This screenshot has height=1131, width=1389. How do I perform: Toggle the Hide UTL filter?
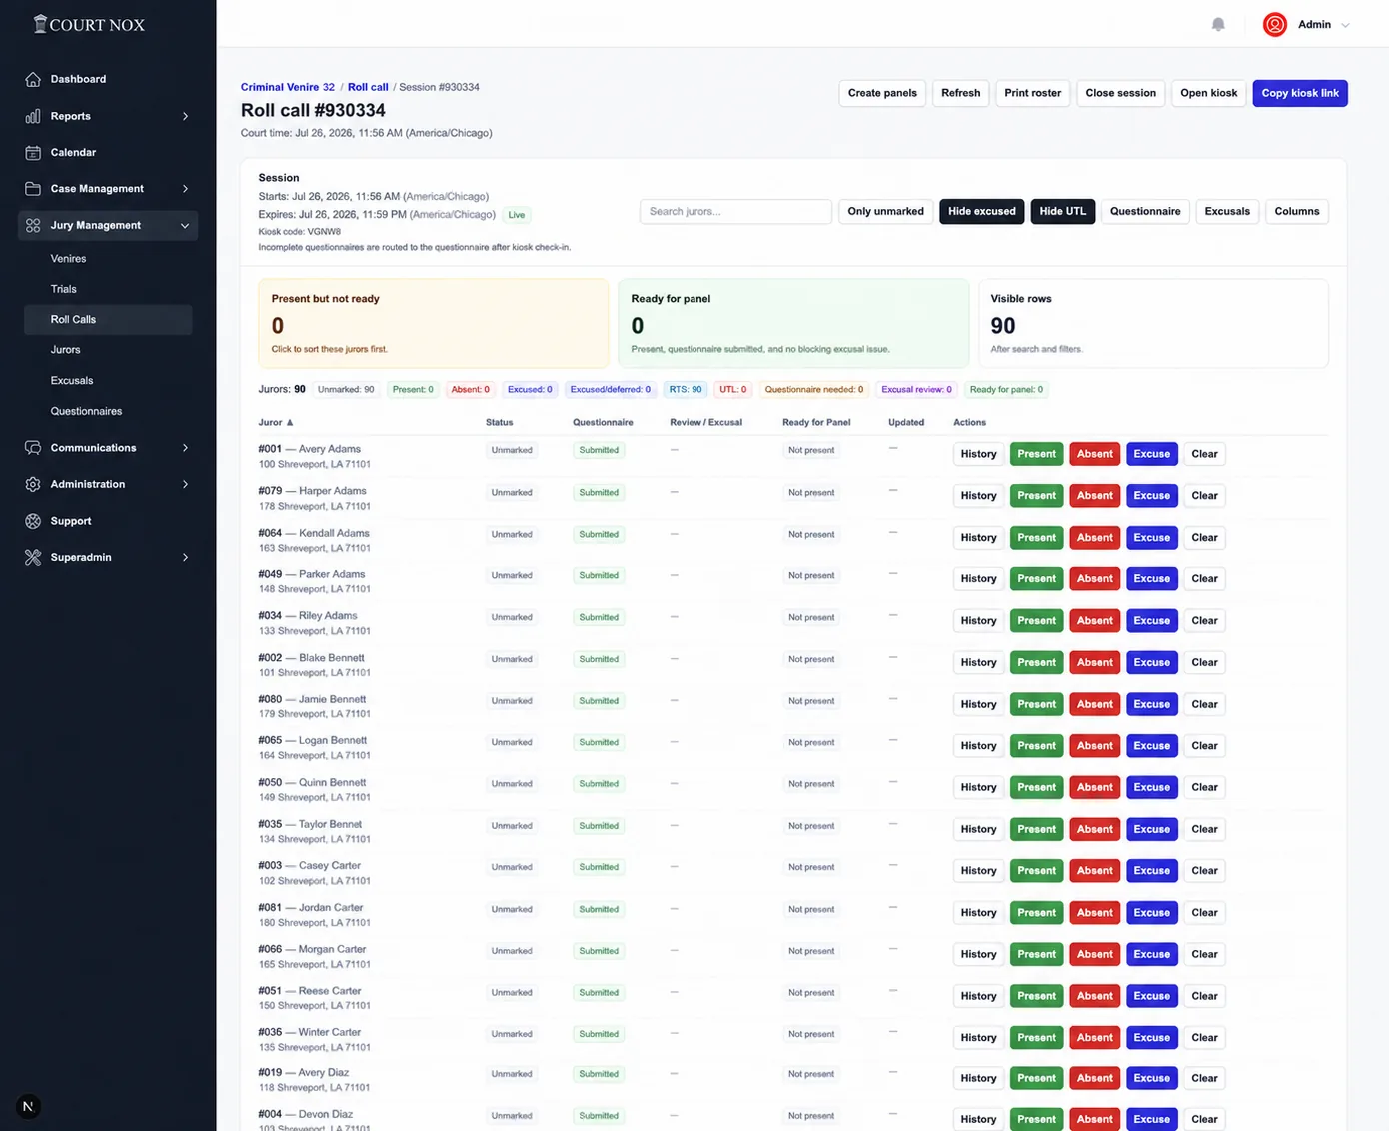tap(1062, 211)
